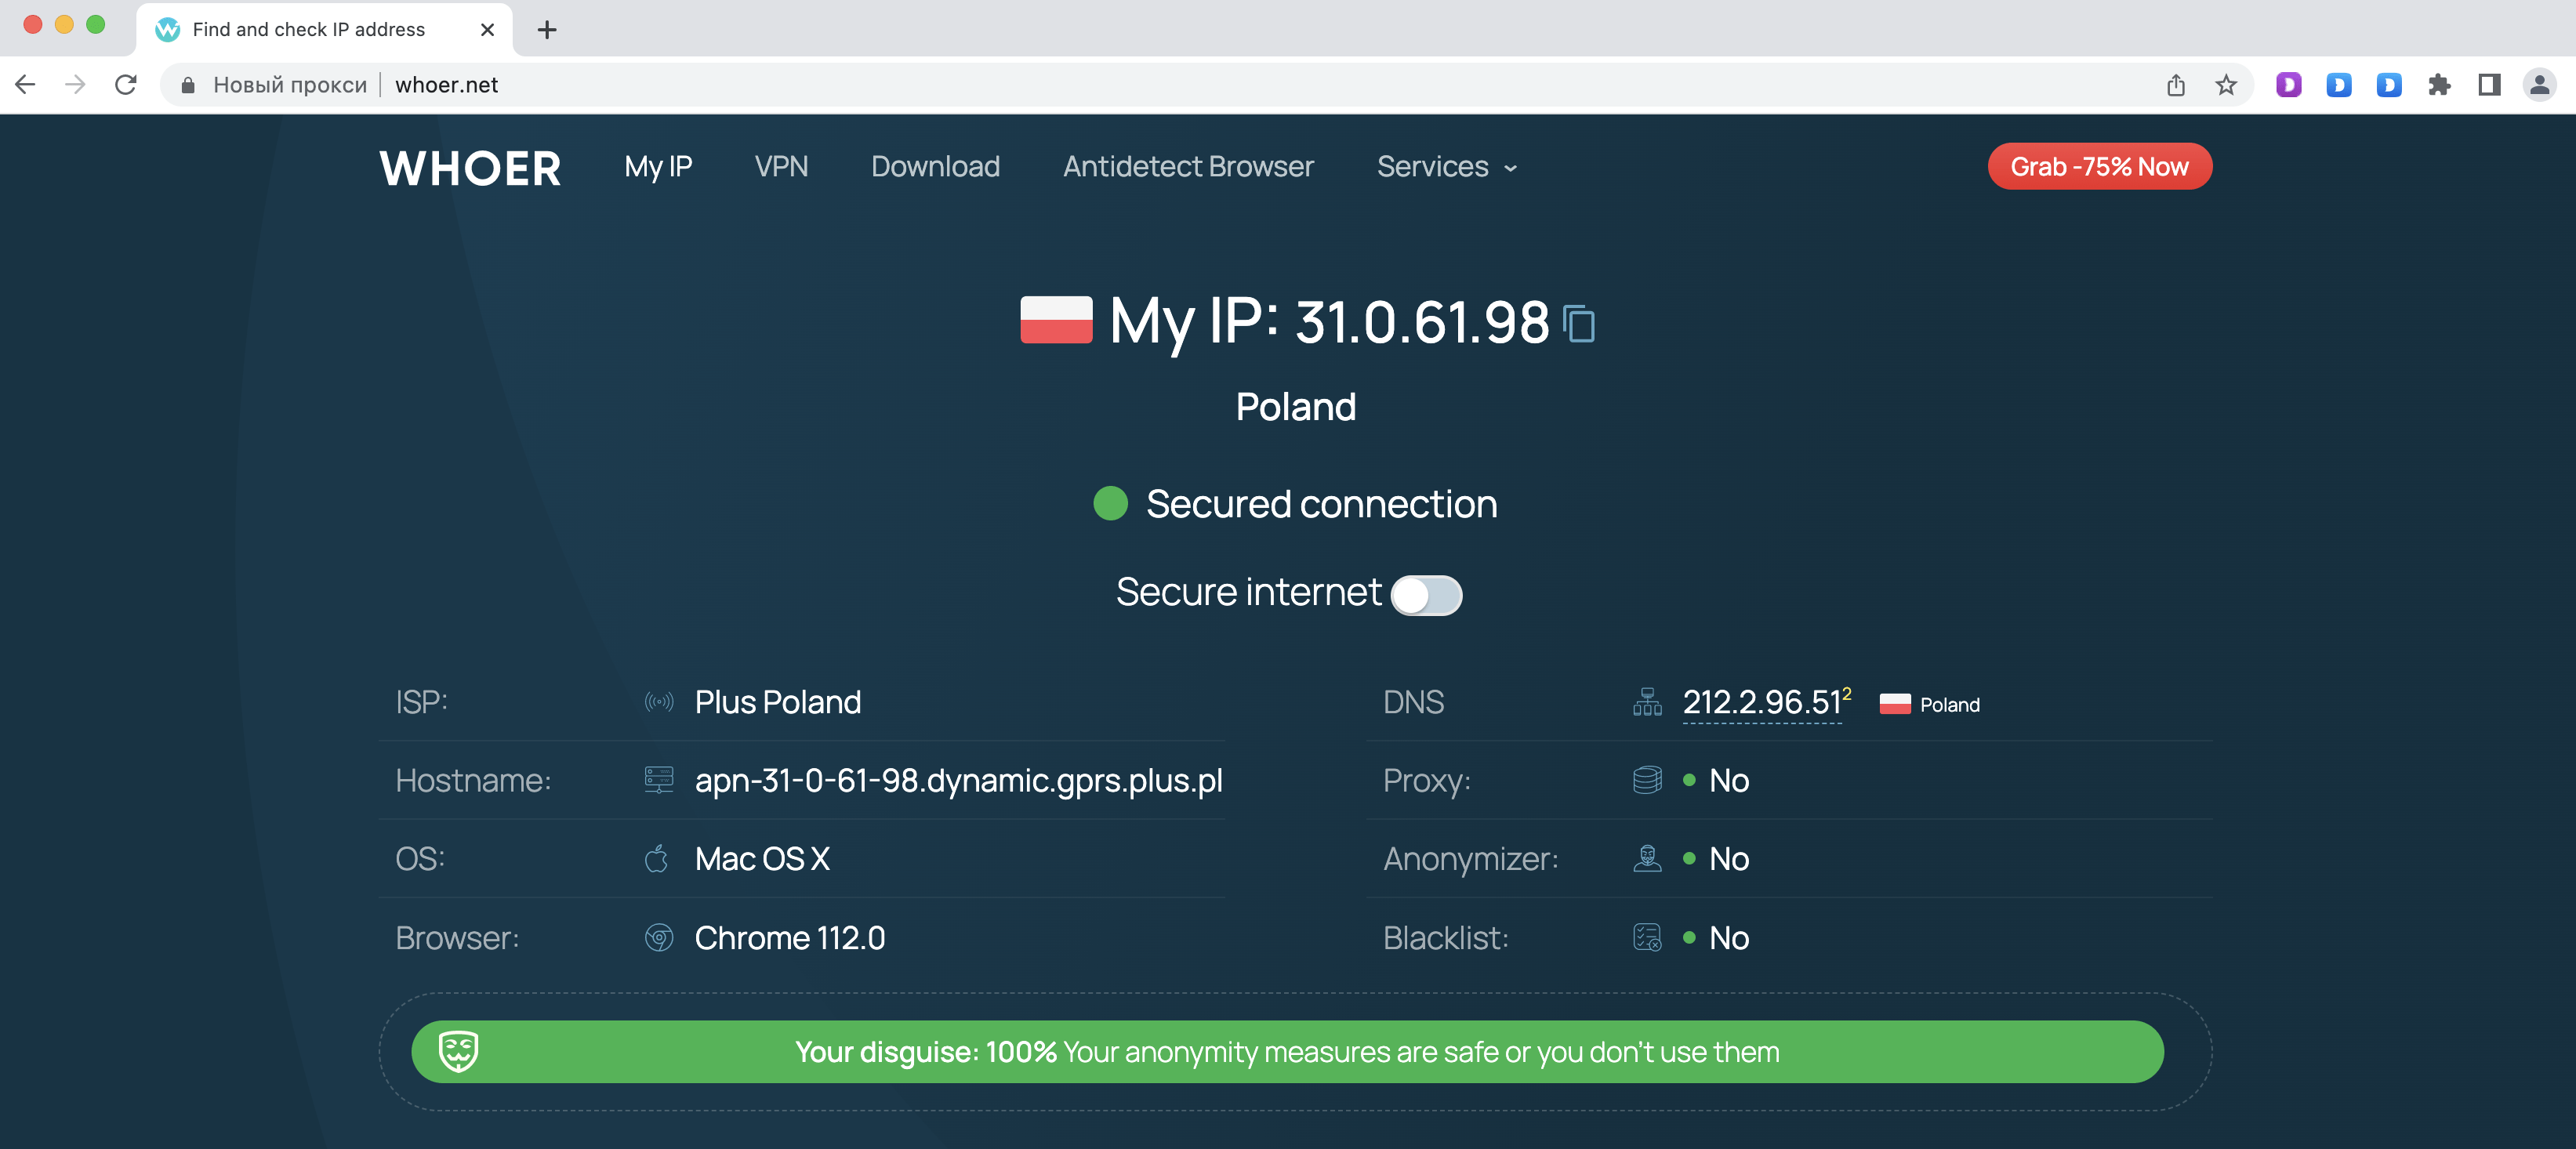The height and width of the screenshot is (1149, 2576).
Task: Open Antidetect Browser page
Action: [1188, 166]
